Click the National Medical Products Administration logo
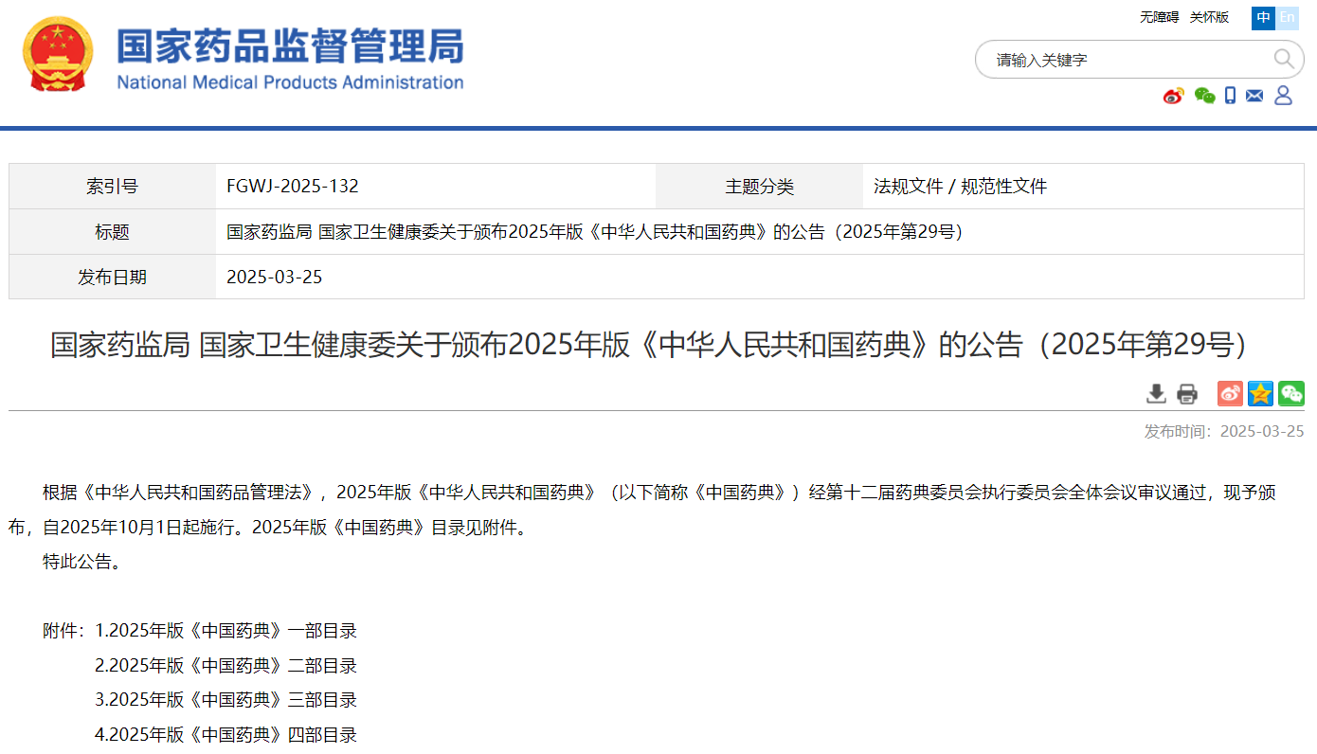The image size is (1317, 754). point(244,57)
